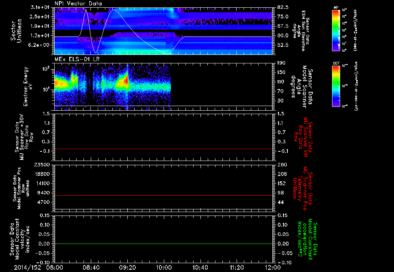Select the "DEF" color bar label
Screen dimensions: 394x272
(x=336, y=63)
